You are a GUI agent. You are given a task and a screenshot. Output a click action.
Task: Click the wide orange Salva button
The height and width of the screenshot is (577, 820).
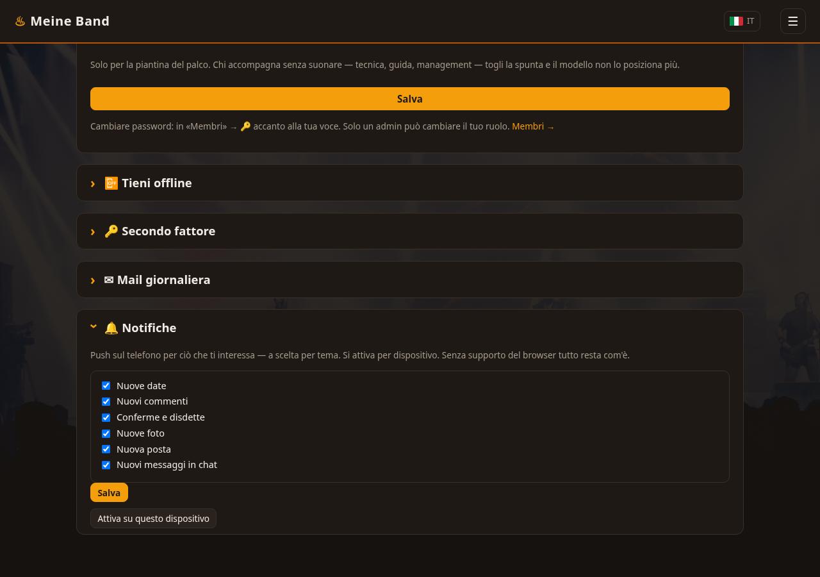(x=410, y=99)
